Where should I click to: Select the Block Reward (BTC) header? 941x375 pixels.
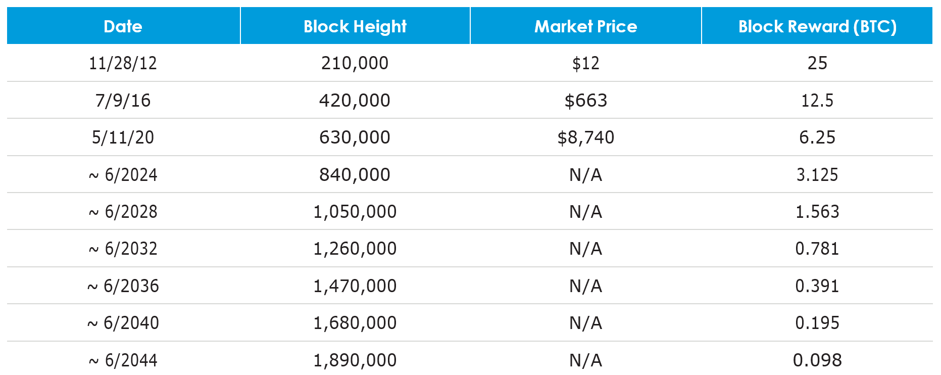817,26
